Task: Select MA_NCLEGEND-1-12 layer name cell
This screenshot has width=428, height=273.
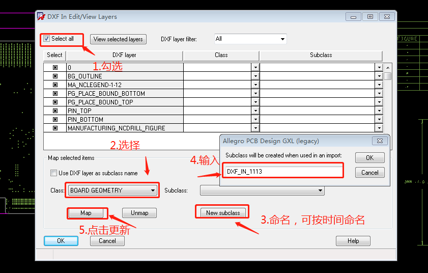Action: pos(125,85)
